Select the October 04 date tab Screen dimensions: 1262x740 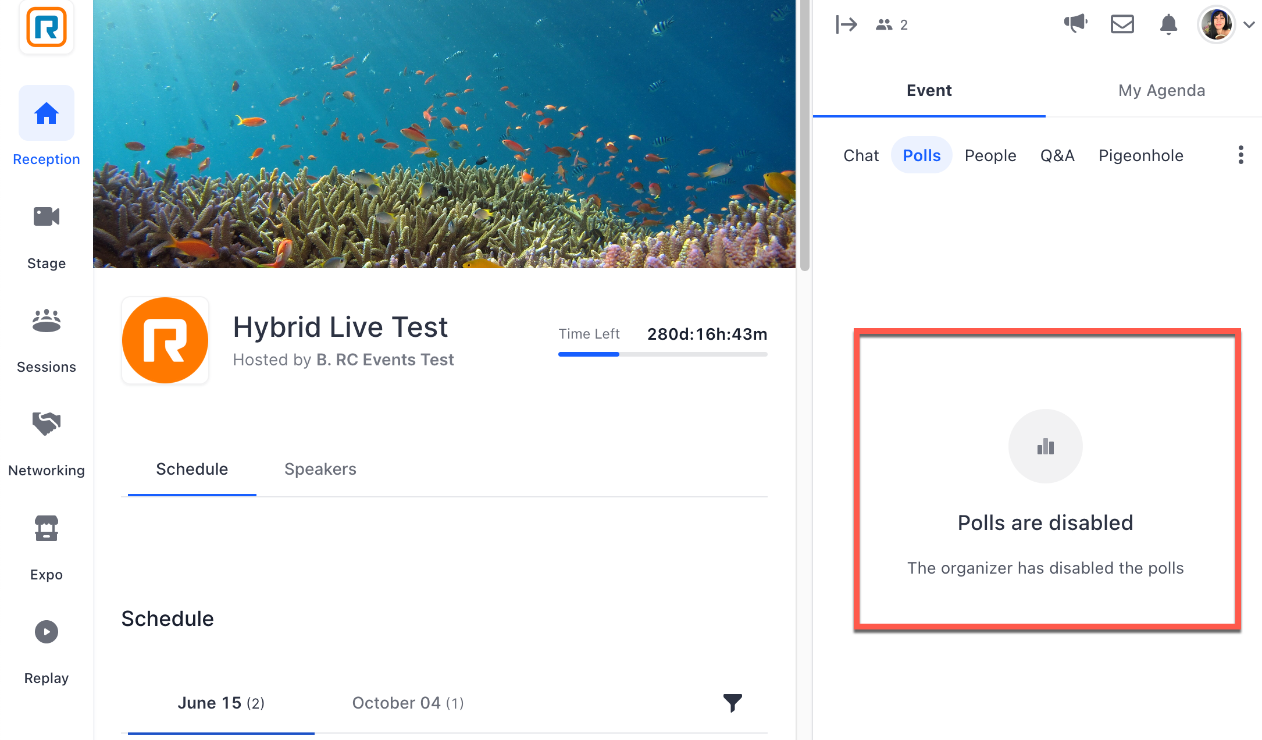[x=408, y=703]
